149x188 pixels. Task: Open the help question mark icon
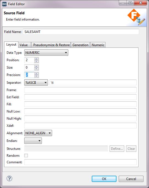[x=9, y=178]
